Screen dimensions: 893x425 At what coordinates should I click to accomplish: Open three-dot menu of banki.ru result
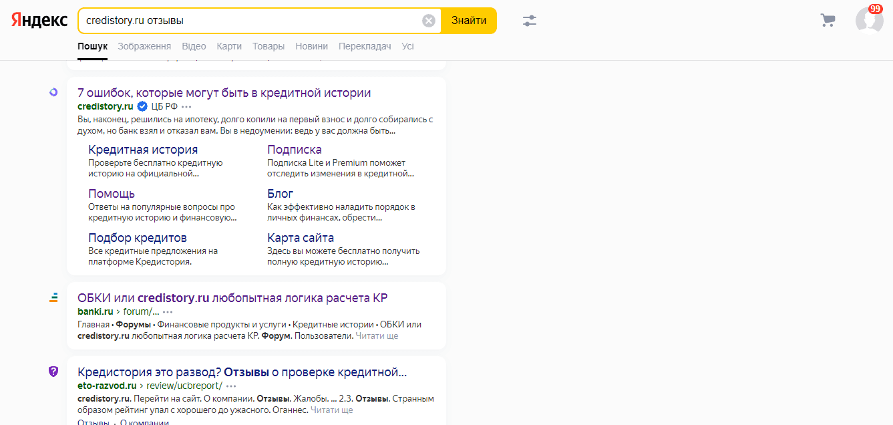tap(168, 312)
